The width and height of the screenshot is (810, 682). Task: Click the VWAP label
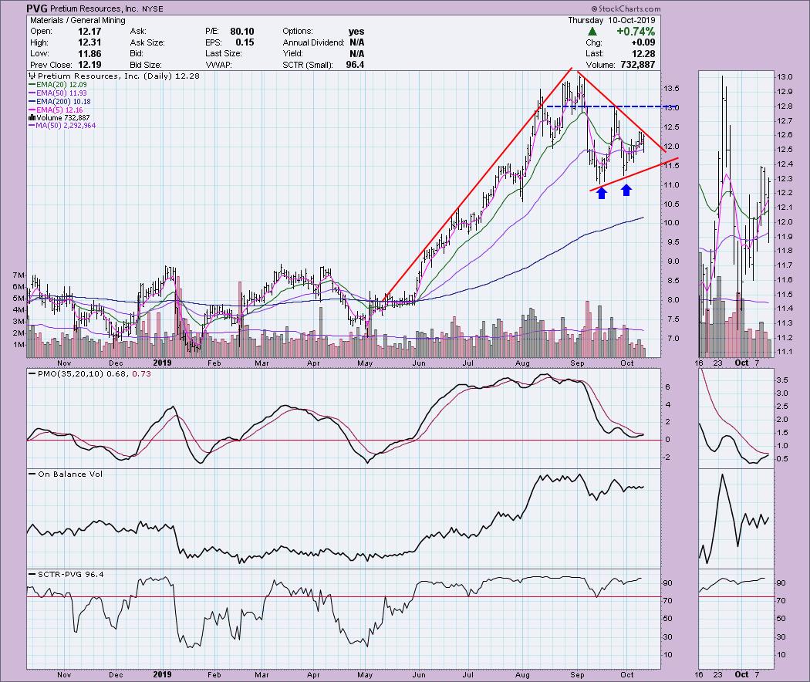218,65
